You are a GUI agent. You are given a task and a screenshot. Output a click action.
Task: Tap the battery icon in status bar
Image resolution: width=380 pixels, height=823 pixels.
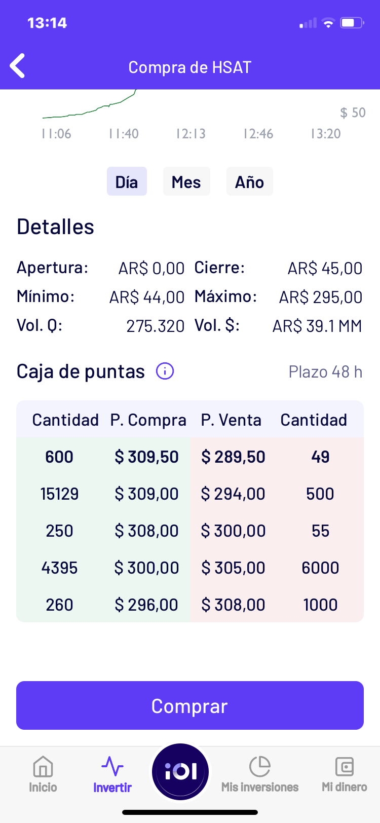pos(352,23)
